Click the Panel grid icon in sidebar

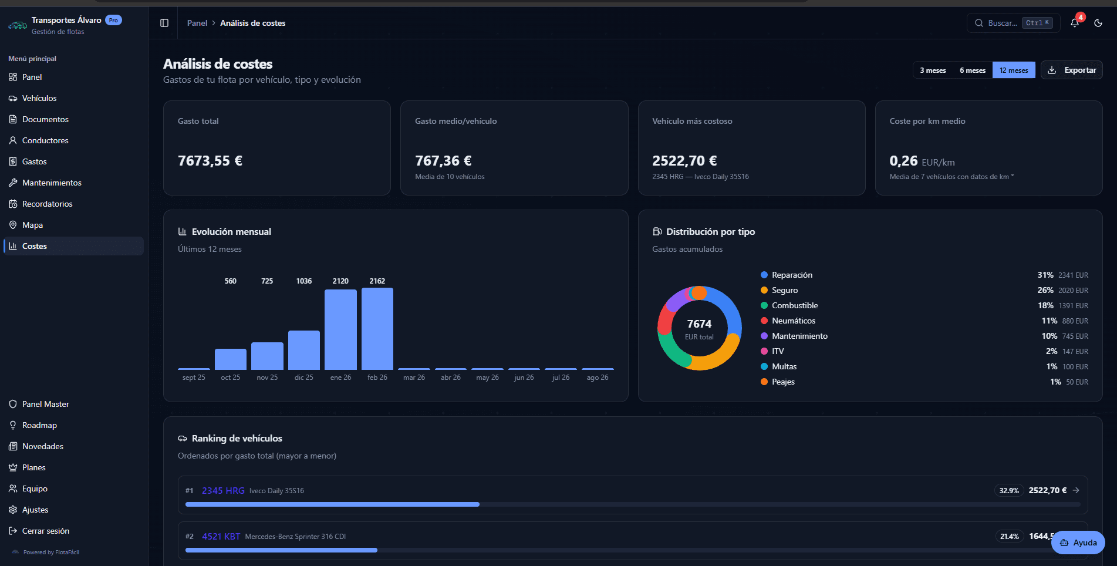click(x=13, y=77)
